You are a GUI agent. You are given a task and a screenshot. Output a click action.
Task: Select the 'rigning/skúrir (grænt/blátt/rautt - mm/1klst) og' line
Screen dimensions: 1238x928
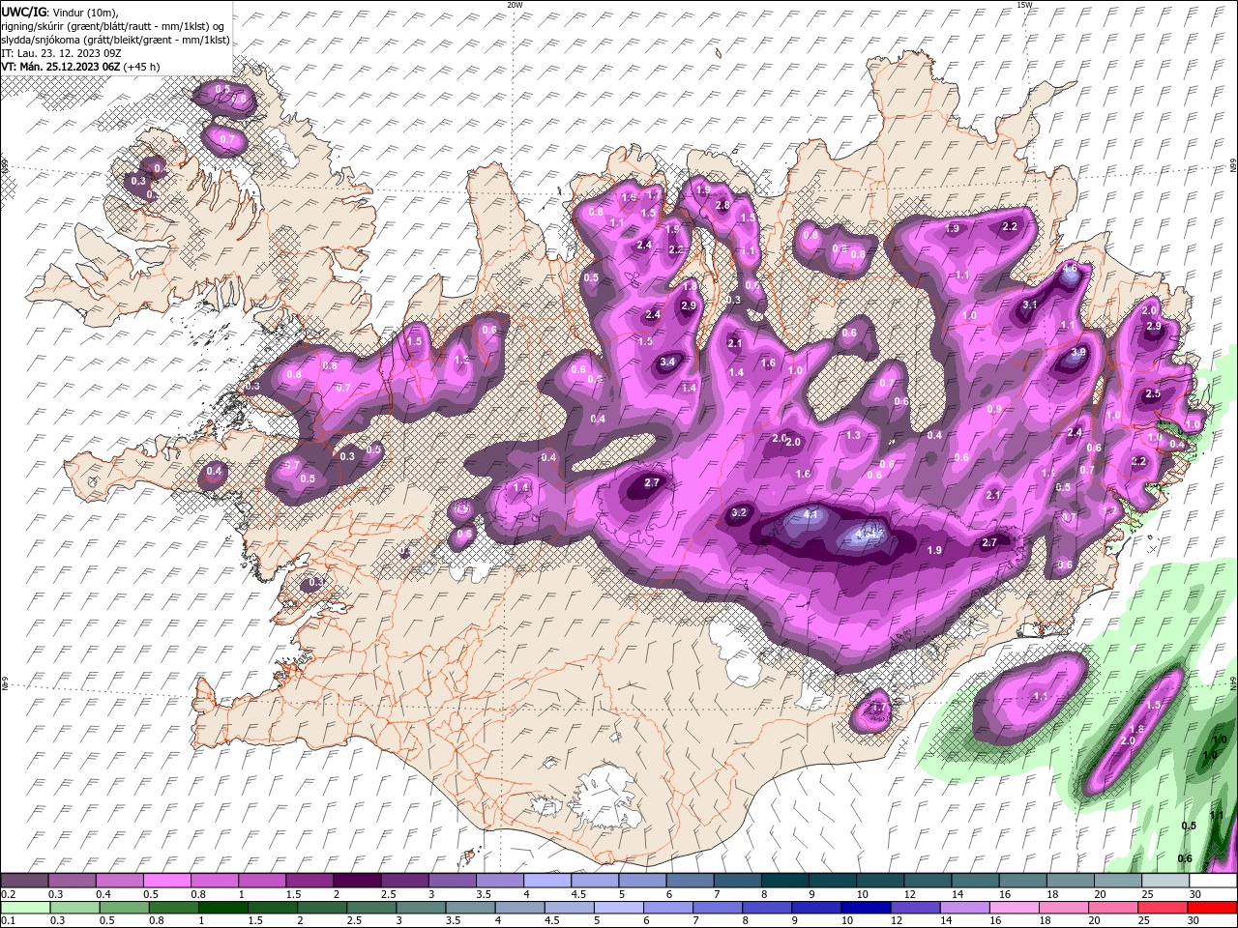coord(111,26)
